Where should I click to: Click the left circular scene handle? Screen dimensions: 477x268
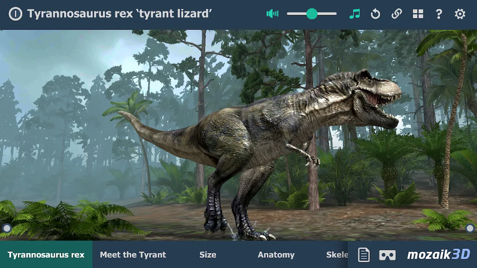click(7, 228)
